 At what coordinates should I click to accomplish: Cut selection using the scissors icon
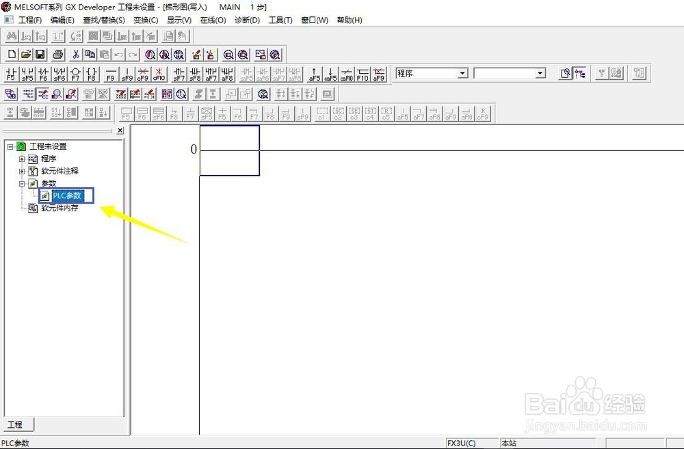click(x=76, y=55)
